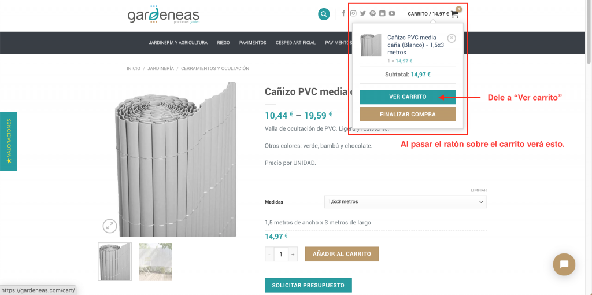Screen dimensions: 592x295
Task: Open the Instagram social icon
Action: (353, 14)
